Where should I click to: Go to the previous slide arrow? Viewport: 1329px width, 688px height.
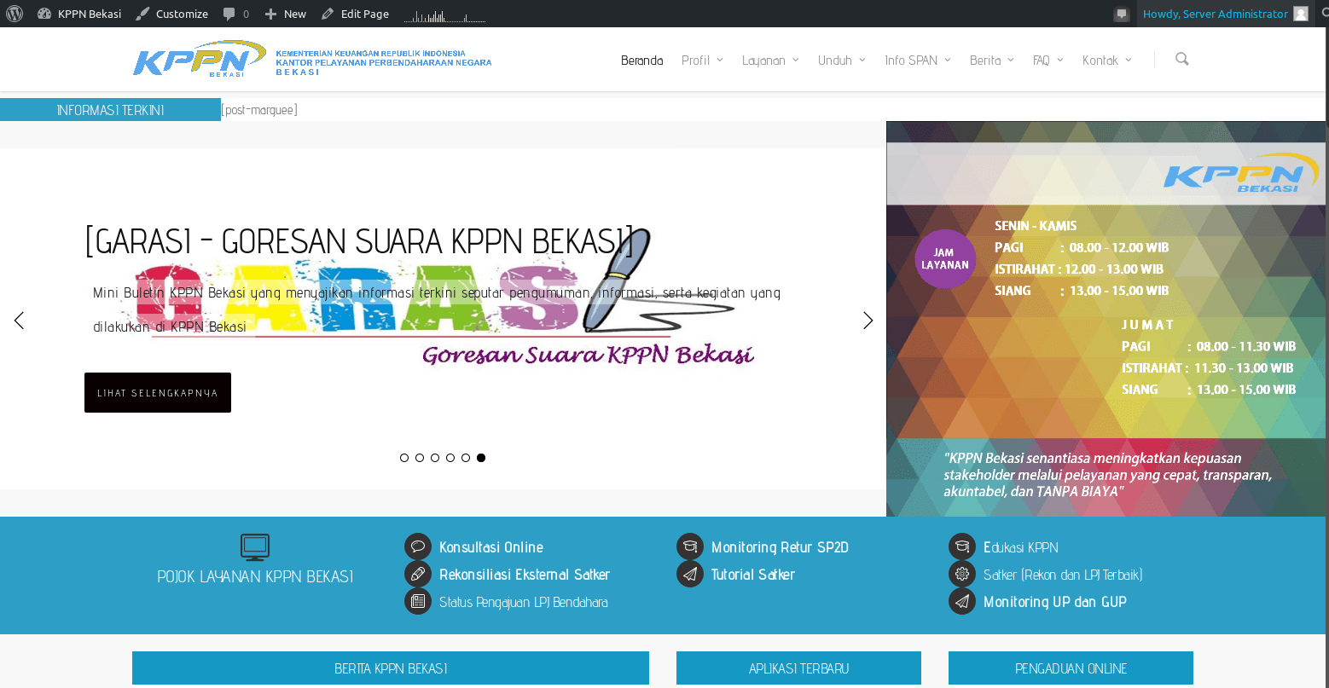point(19,321)
